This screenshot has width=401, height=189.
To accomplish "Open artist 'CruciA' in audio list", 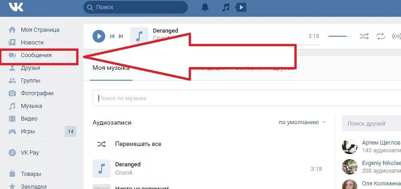I will (124, 172).
